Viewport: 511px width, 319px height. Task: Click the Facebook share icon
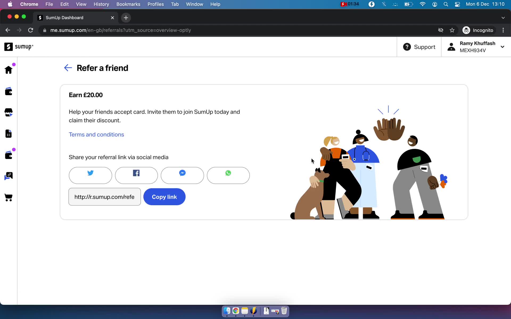[x=136, y=175]
